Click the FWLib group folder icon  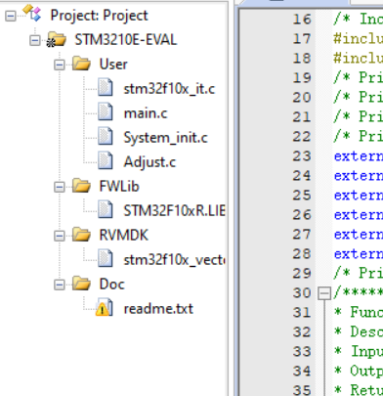(81, 186)
